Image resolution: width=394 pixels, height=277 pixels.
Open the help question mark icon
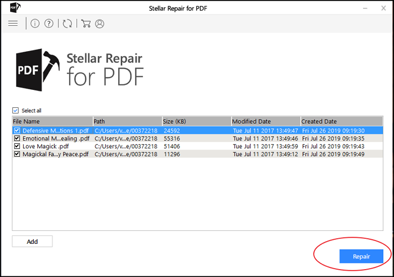pos(49,24)
